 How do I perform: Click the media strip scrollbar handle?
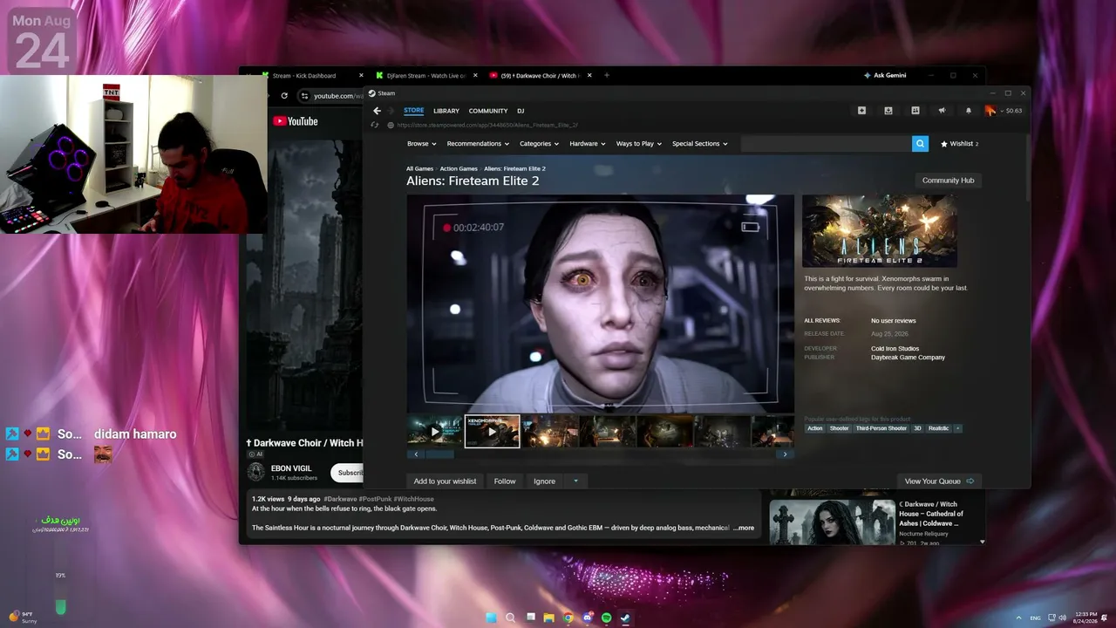(439, 454)
